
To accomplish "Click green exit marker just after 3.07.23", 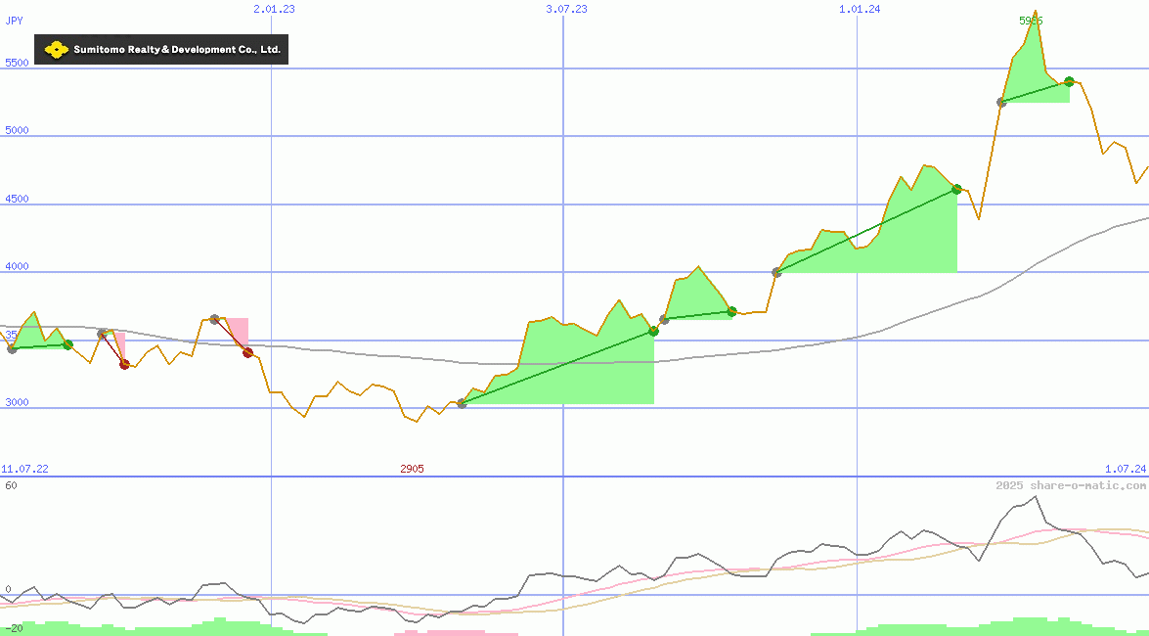I will (653, 331).
